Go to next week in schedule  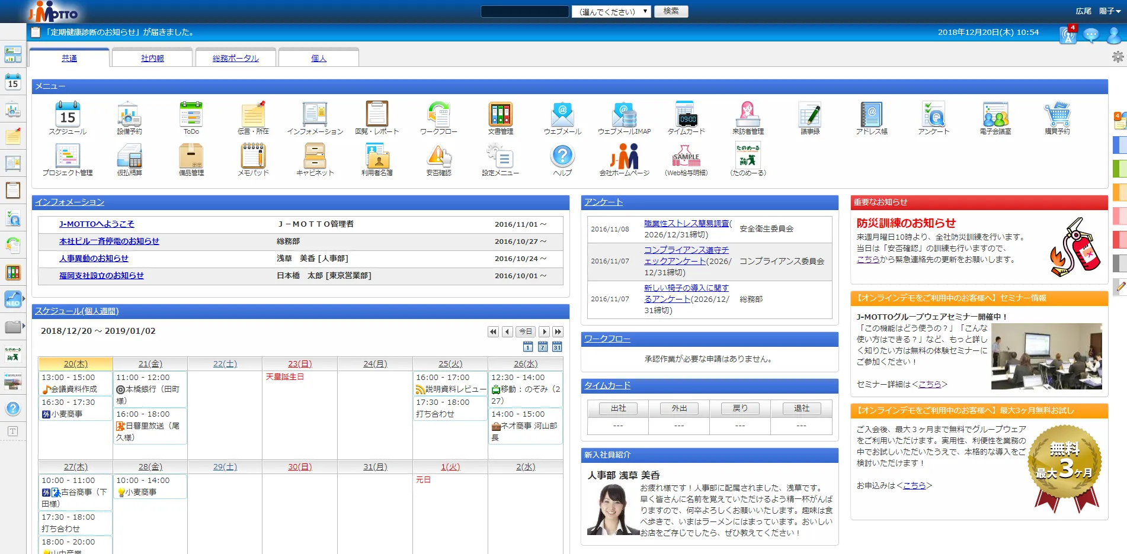(558, 331)
